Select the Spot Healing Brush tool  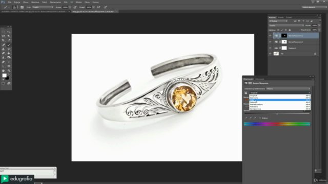pos(4,45)
